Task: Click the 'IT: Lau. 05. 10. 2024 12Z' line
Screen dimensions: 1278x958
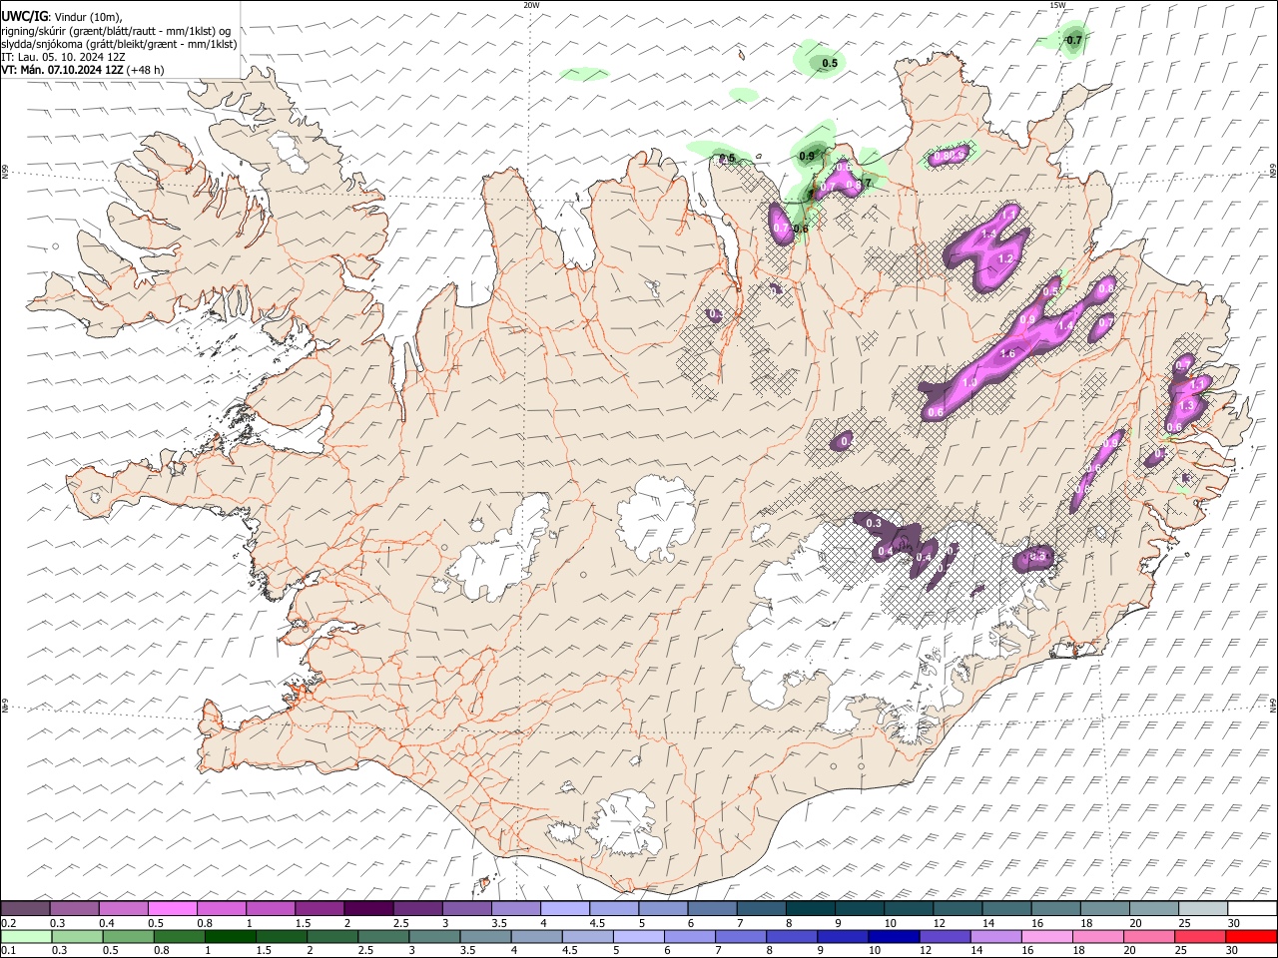Action: pos(63,57)
